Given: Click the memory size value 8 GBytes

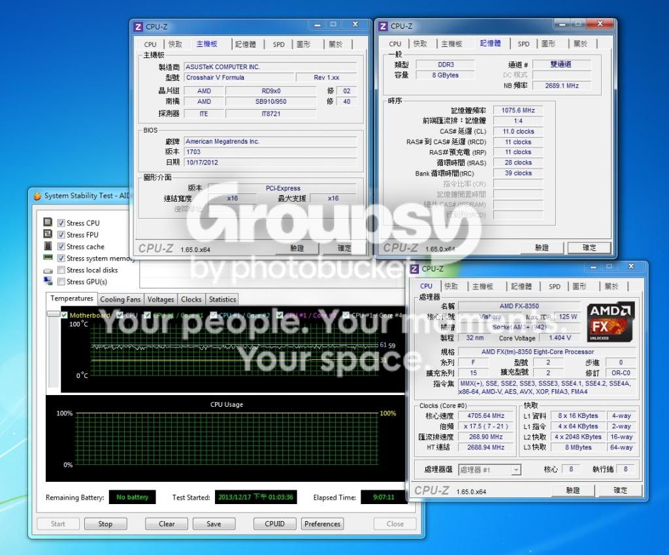Looking at the screenshot, I should pos(445,75).
